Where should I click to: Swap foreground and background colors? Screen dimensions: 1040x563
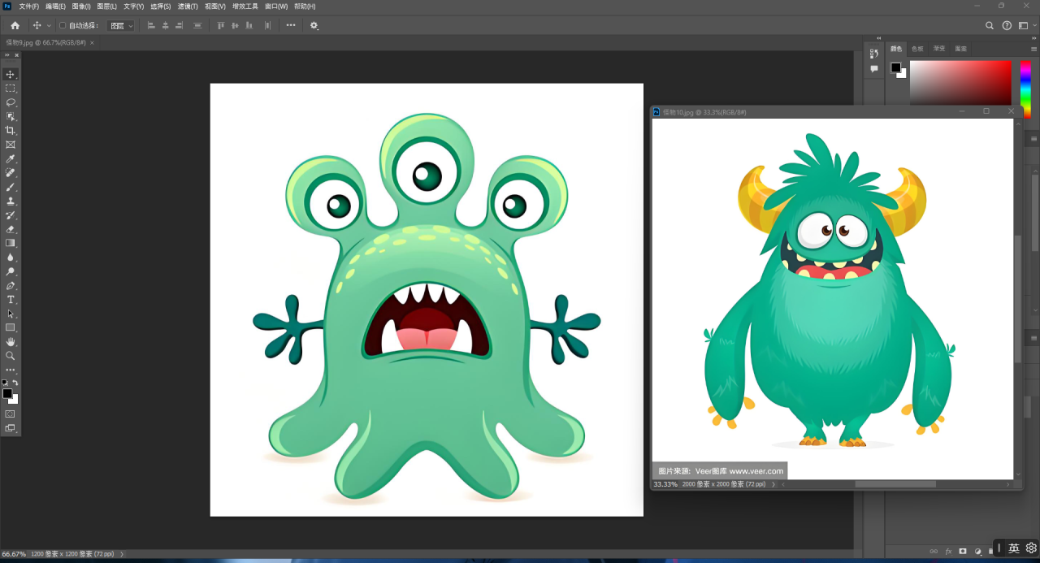(15, 383)
